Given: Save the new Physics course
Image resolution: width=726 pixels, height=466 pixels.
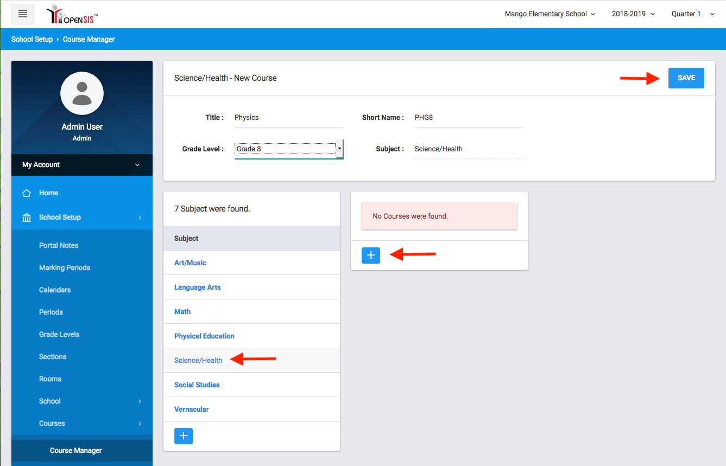Looking at the screenshot, I should [x=686, y=78].
